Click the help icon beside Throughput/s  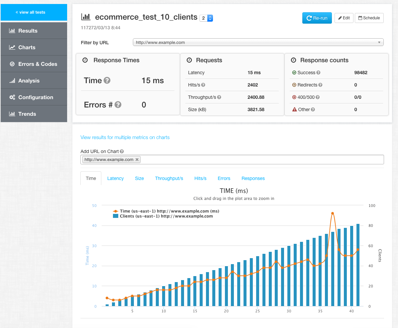pos(219,97)
